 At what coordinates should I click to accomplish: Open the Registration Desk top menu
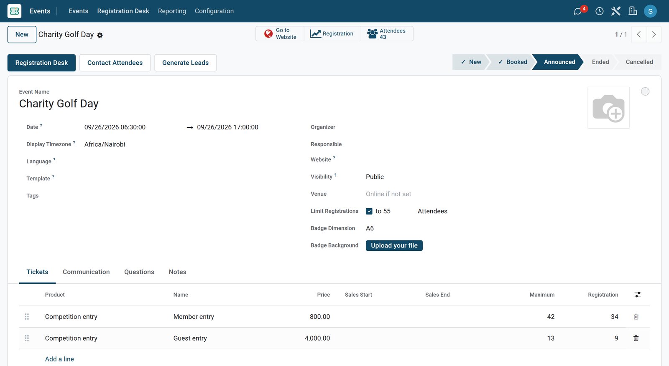pyautogui.click(x=123, y=11)
